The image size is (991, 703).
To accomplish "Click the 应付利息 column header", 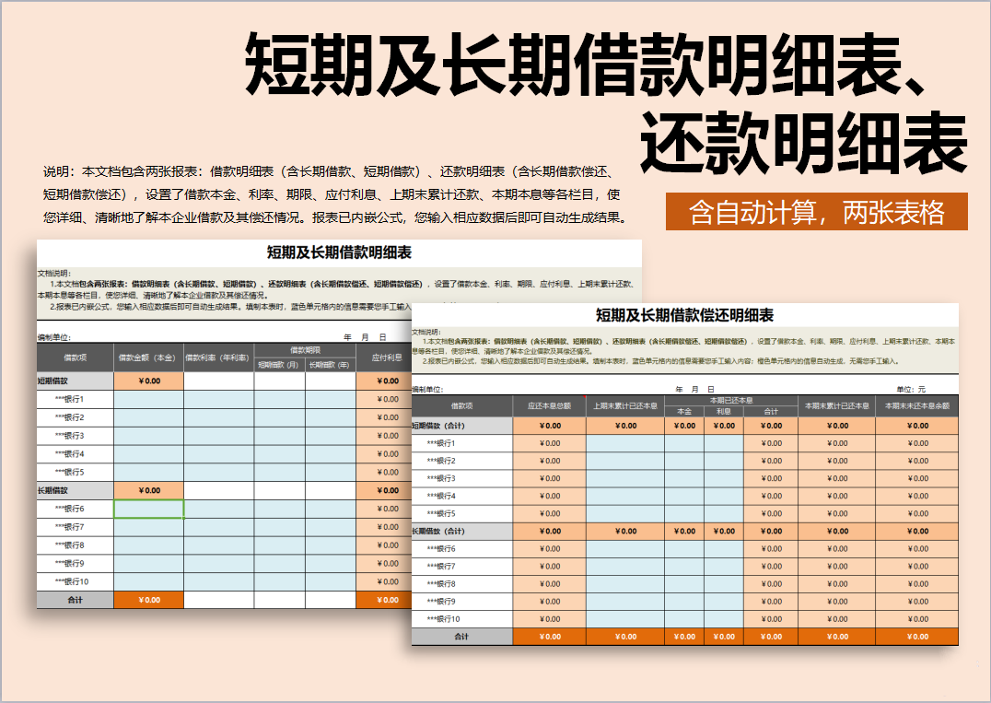I will [385, 357].
